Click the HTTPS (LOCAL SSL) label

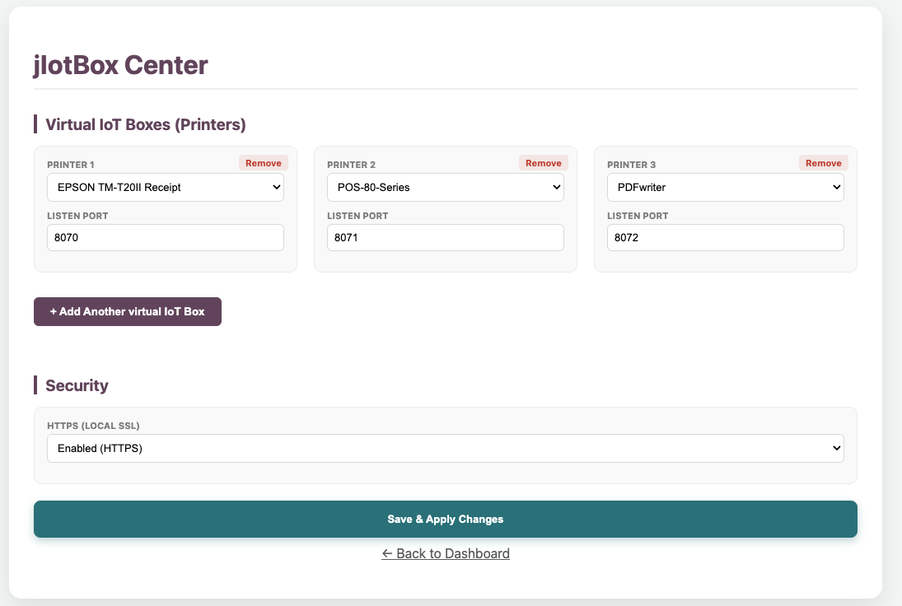(93, 426)
